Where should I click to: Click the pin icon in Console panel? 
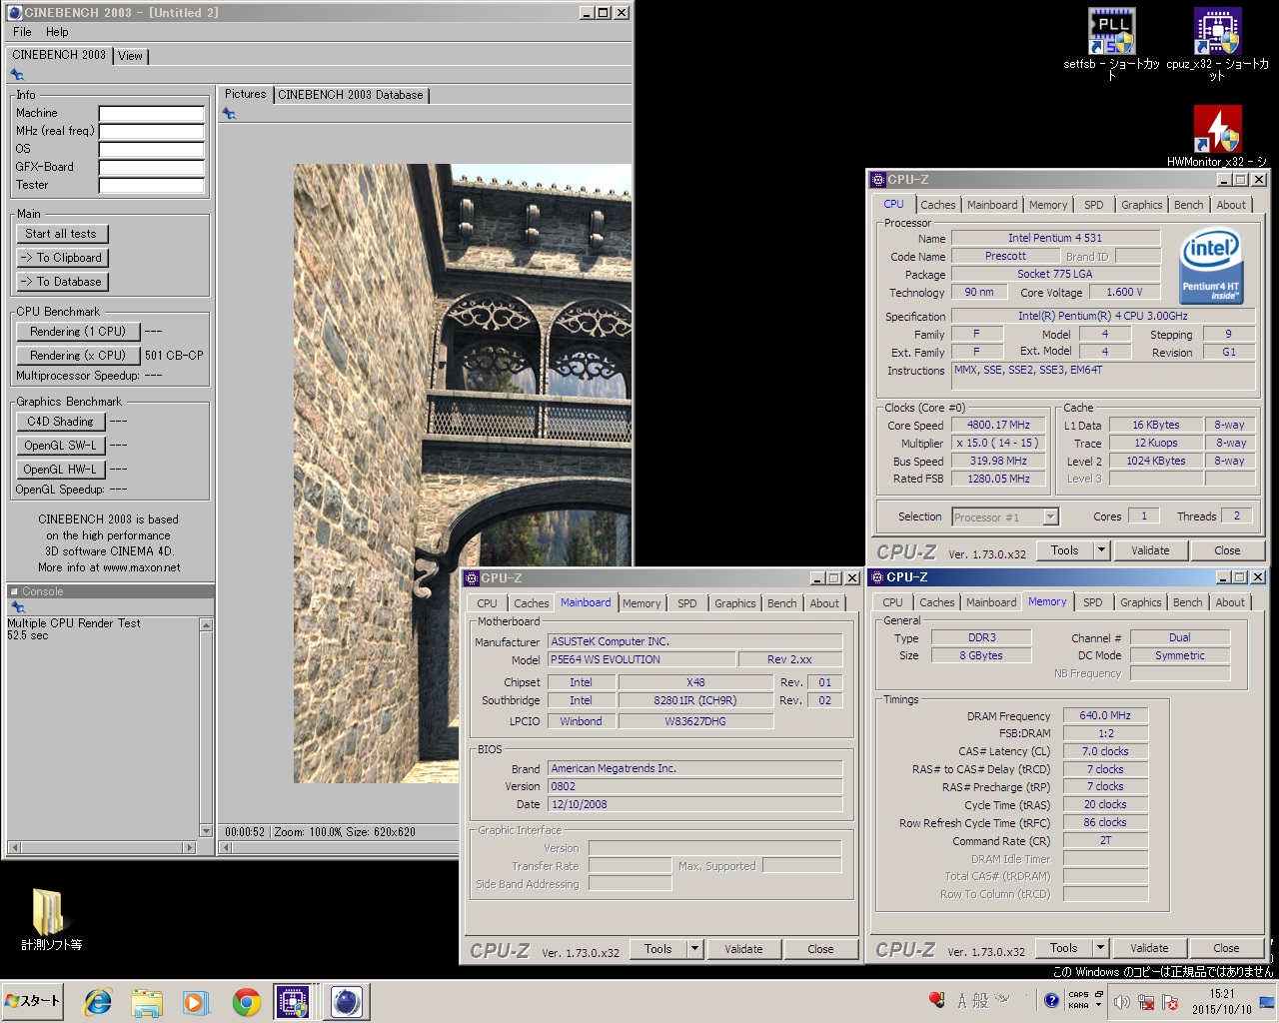[17, 606]
